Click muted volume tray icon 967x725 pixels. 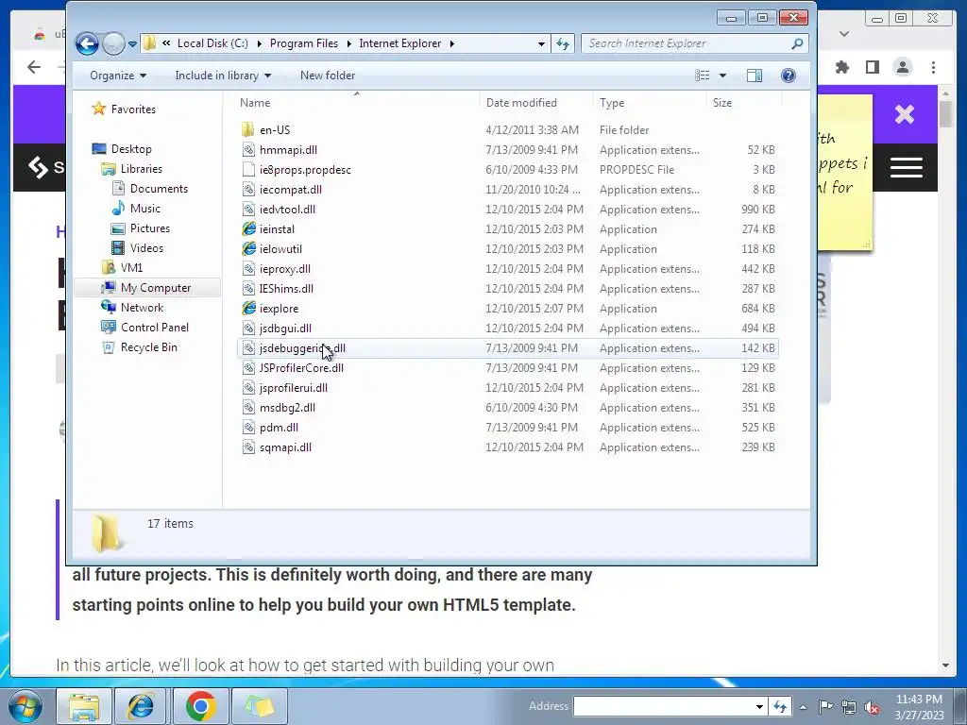point(872,706)
